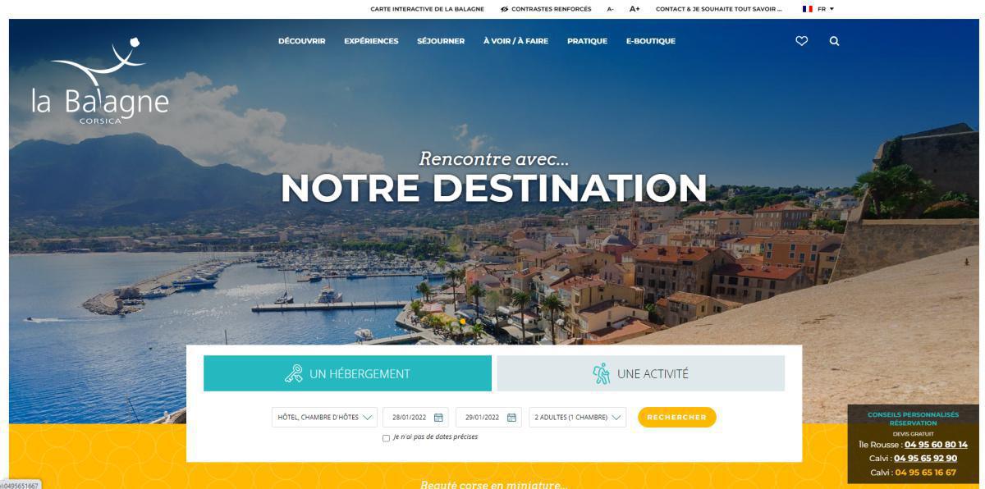
Task: Check "Je n'ai pas de dates précises"
Action: click(x=387, y=438)
